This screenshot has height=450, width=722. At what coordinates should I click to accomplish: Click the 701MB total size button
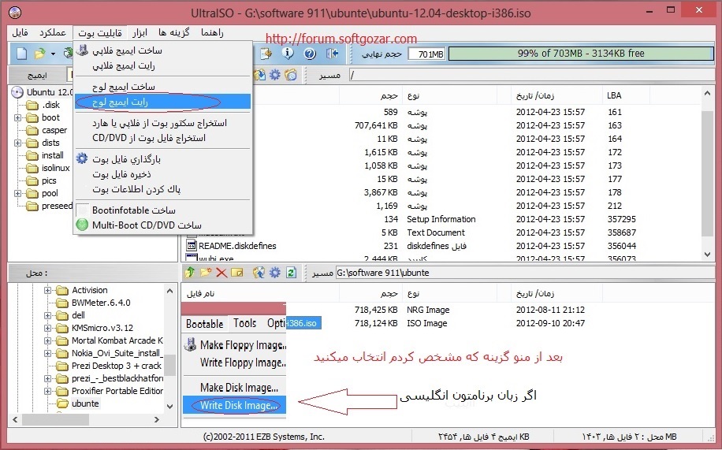pyautogui.click(x=426, y=54)
